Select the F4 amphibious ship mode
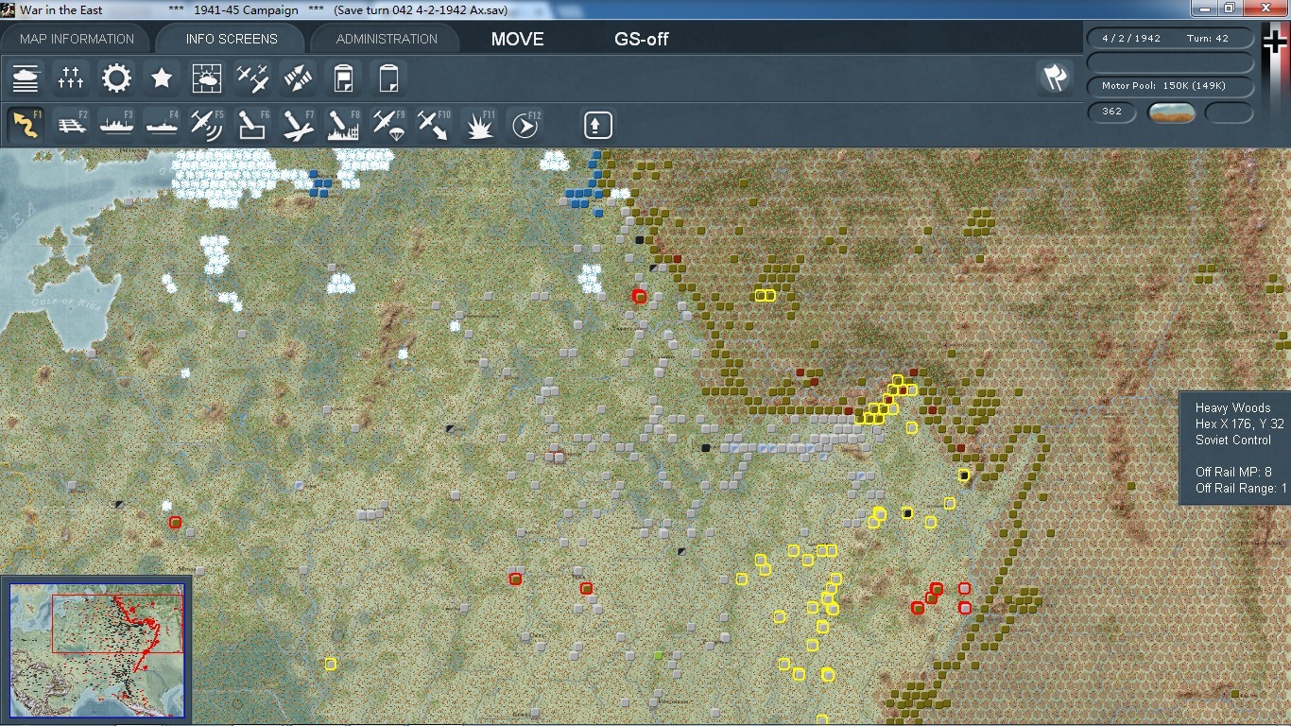This screenshot has height=726, width=1291. point(162,125)
